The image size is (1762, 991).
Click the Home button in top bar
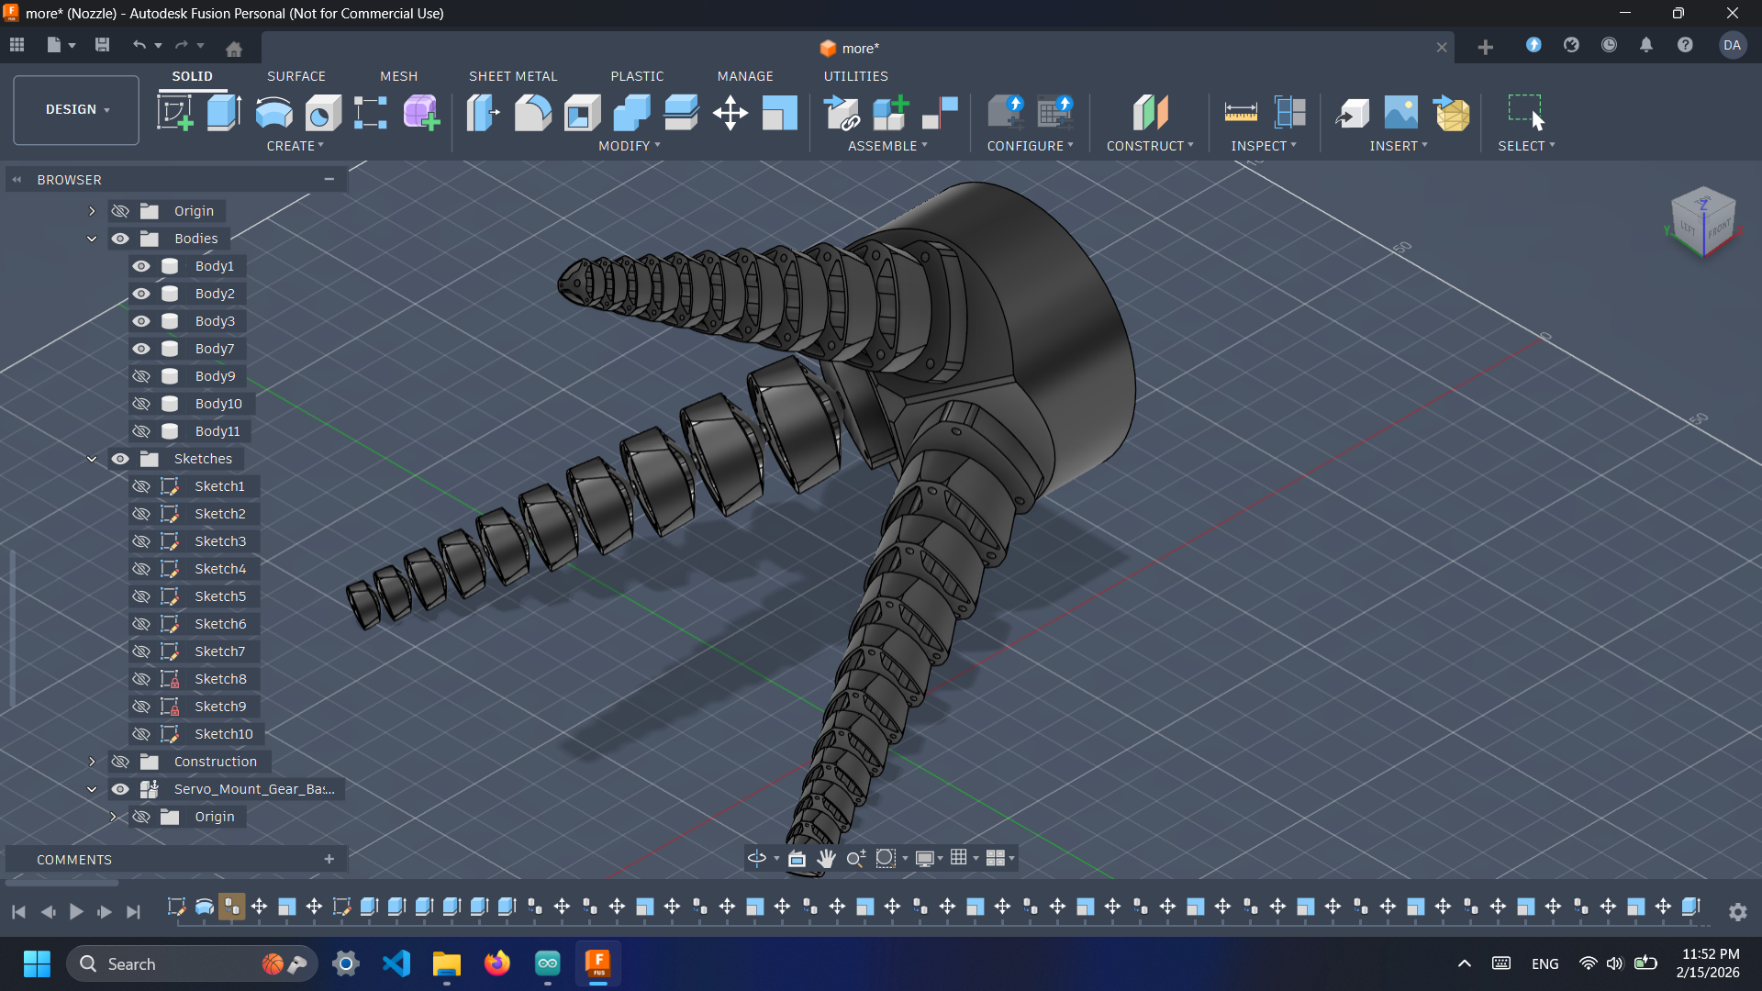234,49
